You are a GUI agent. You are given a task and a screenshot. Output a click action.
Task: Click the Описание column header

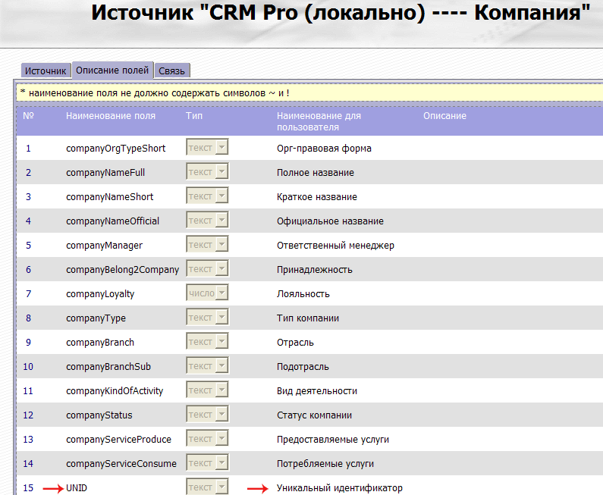click(x=445, y=116)
